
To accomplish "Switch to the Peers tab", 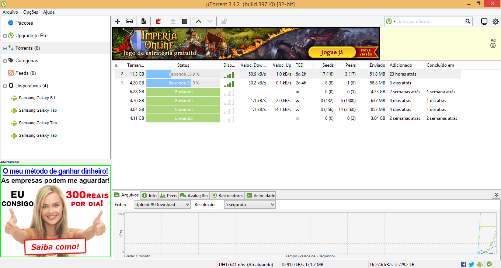I will point(168,195).
